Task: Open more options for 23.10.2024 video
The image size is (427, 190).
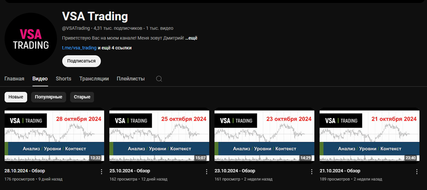Action: [312, 172]
